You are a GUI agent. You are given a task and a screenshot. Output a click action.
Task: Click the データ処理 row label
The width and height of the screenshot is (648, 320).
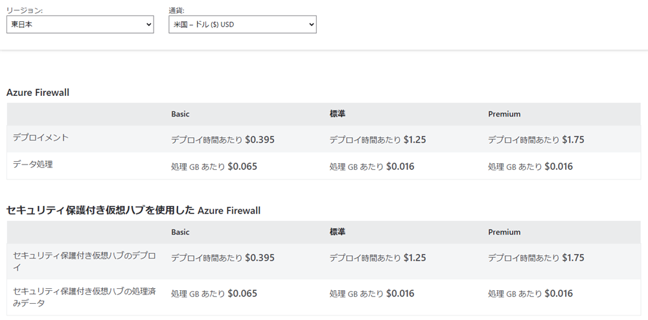(32, 165)
